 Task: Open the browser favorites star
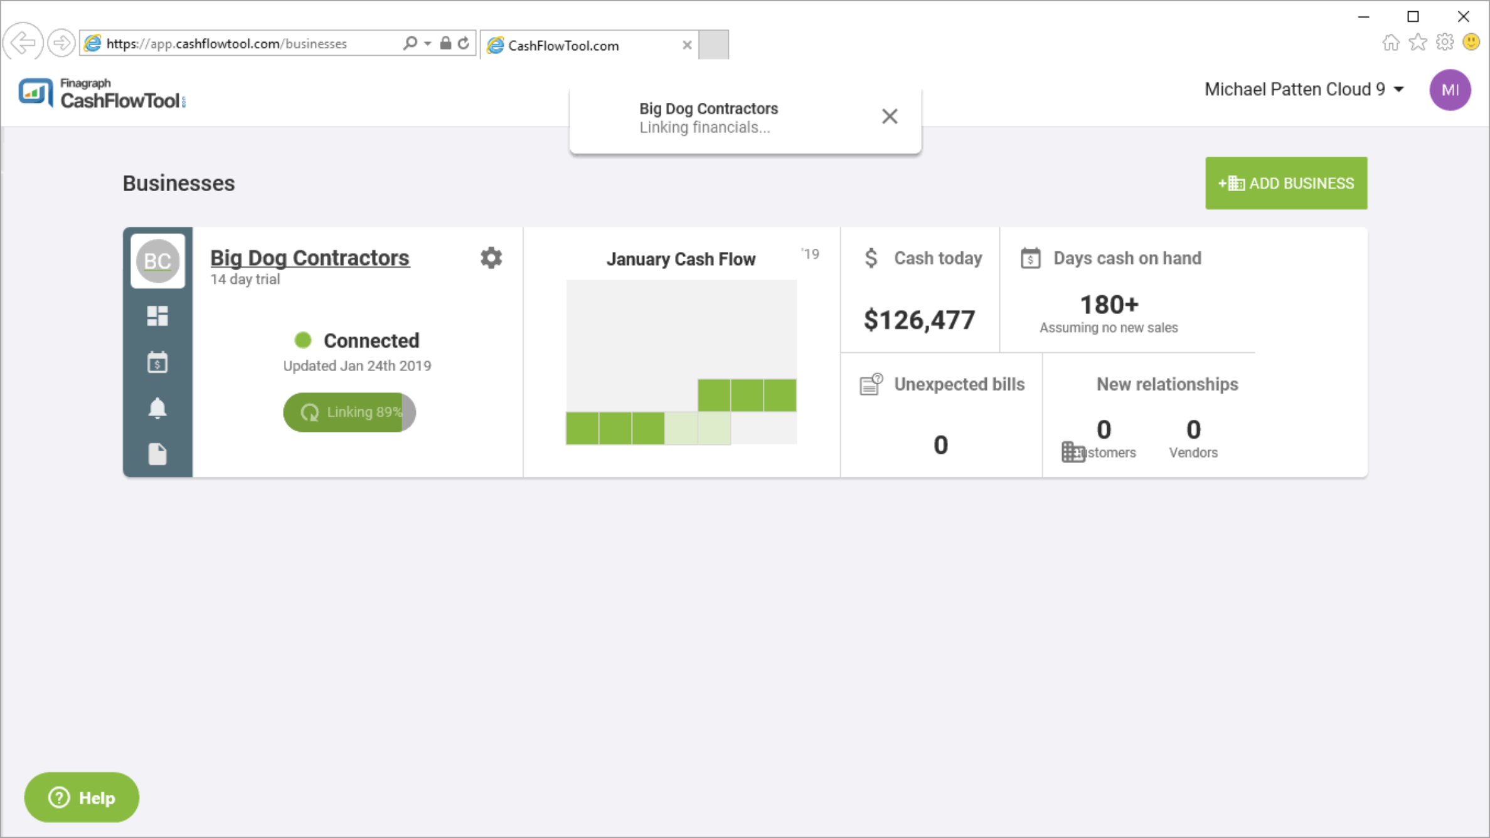(x=1417, y=43)
